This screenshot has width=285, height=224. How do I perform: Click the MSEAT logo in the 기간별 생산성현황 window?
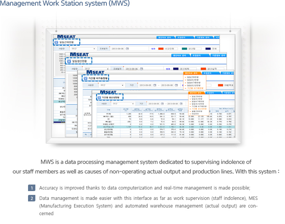point(108,92)
